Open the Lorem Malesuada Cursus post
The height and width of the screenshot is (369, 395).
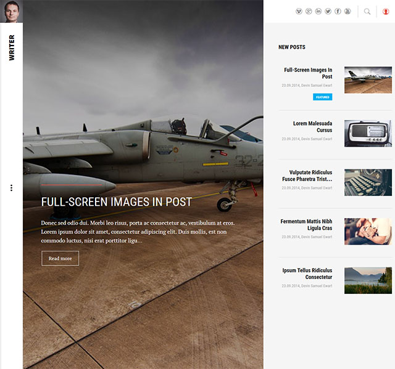[x=312, y=127]
